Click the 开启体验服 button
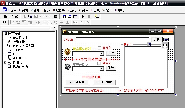185x108 pixels. tap(104, 82)
